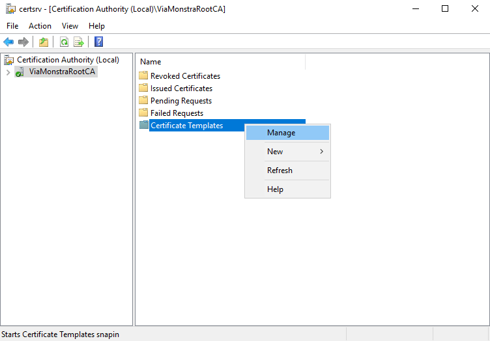Open the View menu in menu bar
Screen dimensions: 490x341
[x=70, y=26]
